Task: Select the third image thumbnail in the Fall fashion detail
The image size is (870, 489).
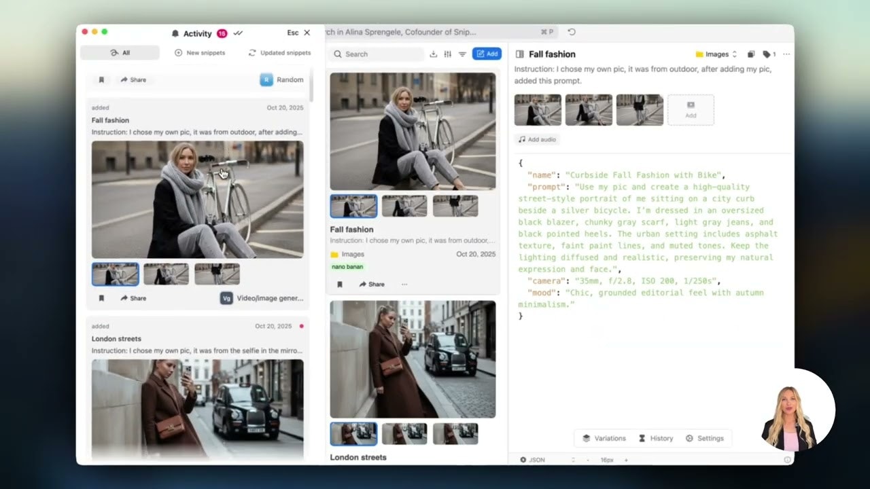Action: click(x=640, y=109)
